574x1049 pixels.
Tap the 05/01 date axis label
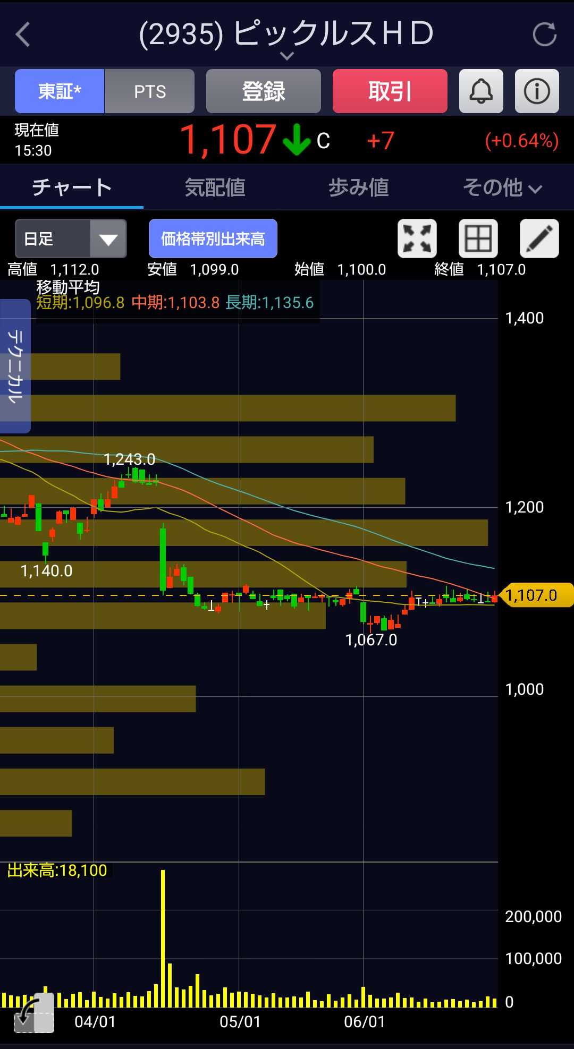point(240,1021)
